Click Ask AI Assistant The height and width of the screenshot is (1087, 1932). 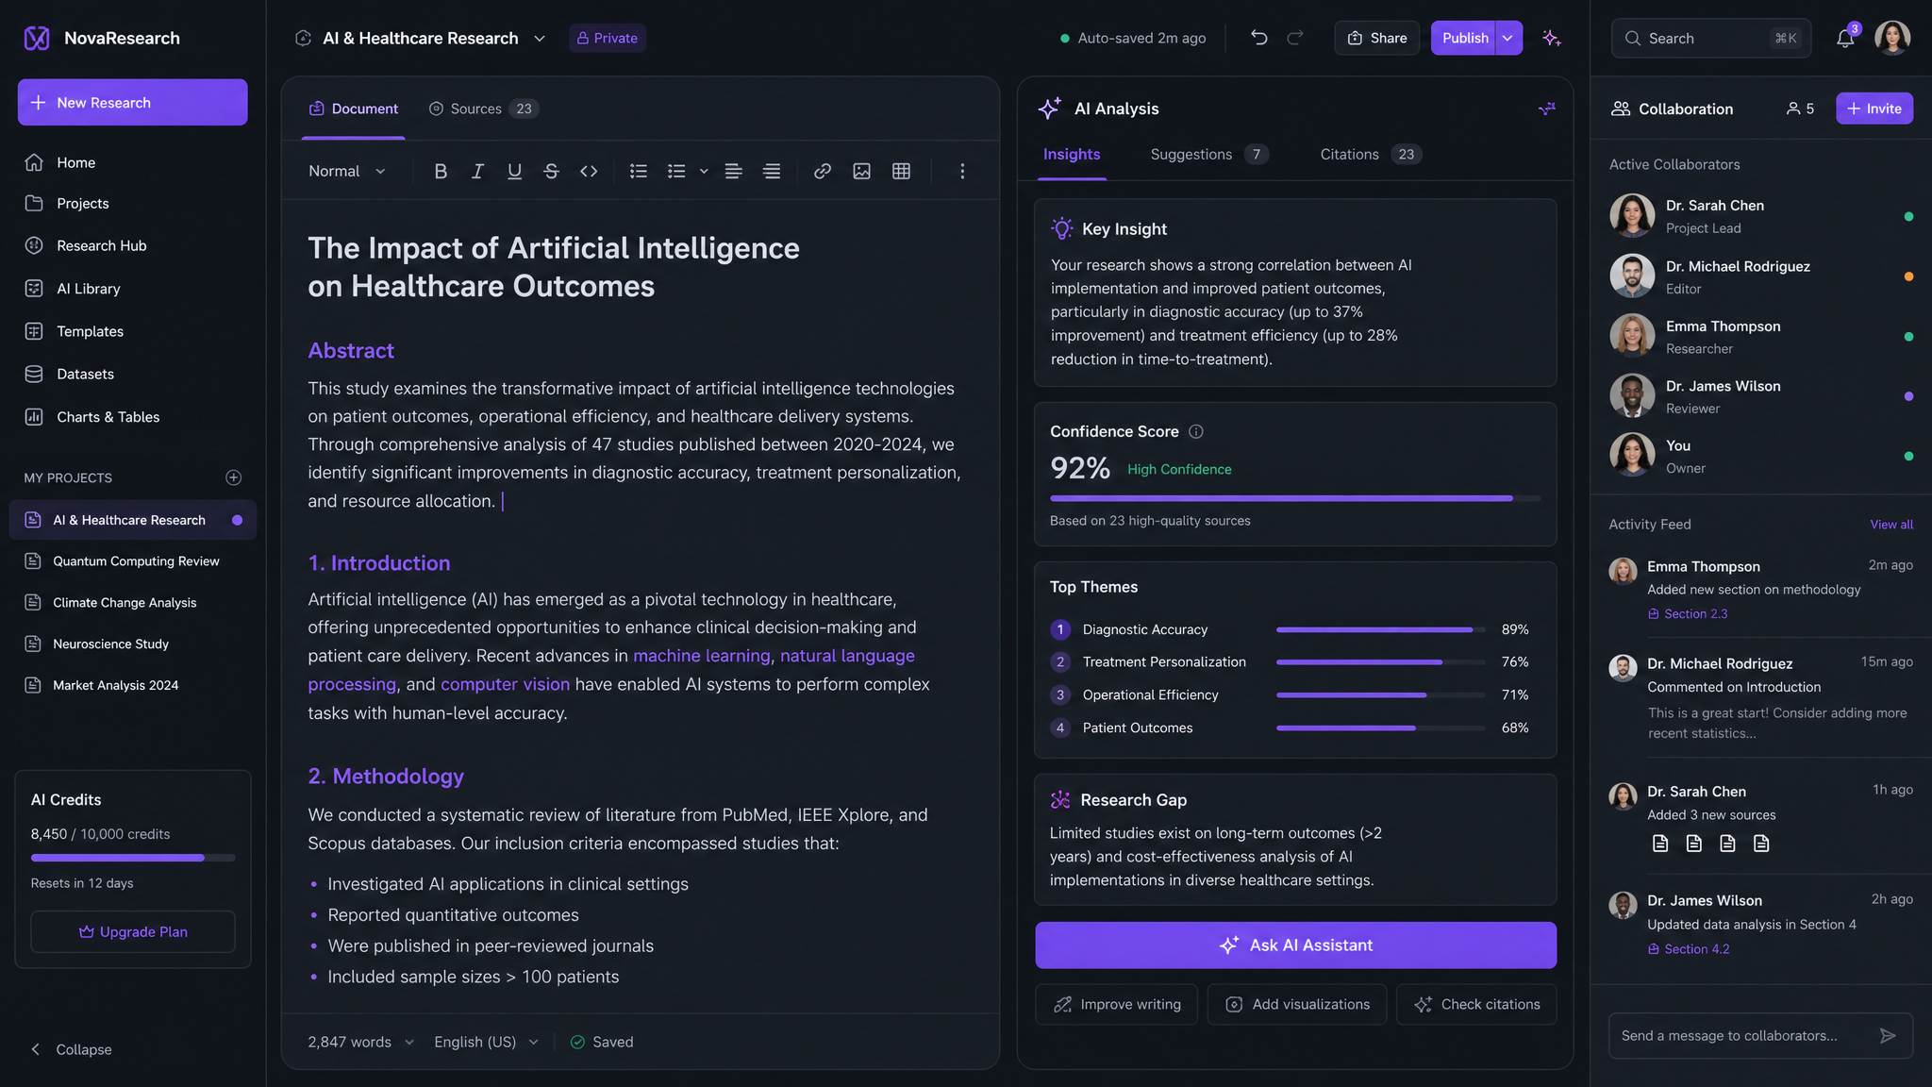(1295, 945)
